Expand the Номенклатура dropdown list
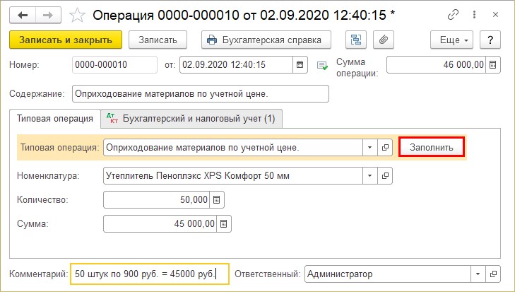 coord(370,175)
